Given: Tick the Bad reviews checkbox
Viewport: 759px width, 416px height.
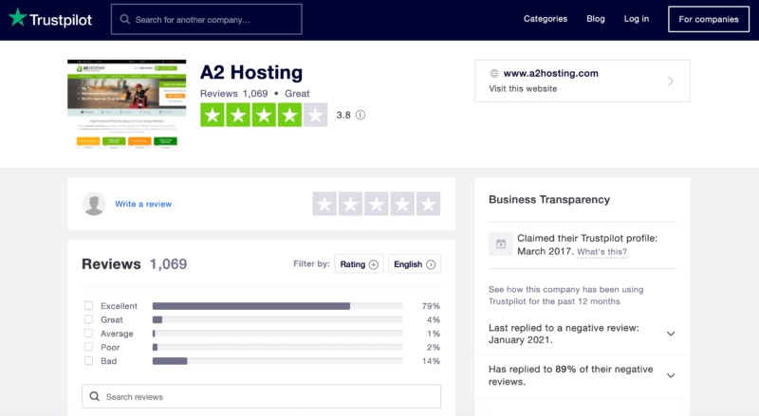Looking at the screenshot, I should tap(88, 361).
